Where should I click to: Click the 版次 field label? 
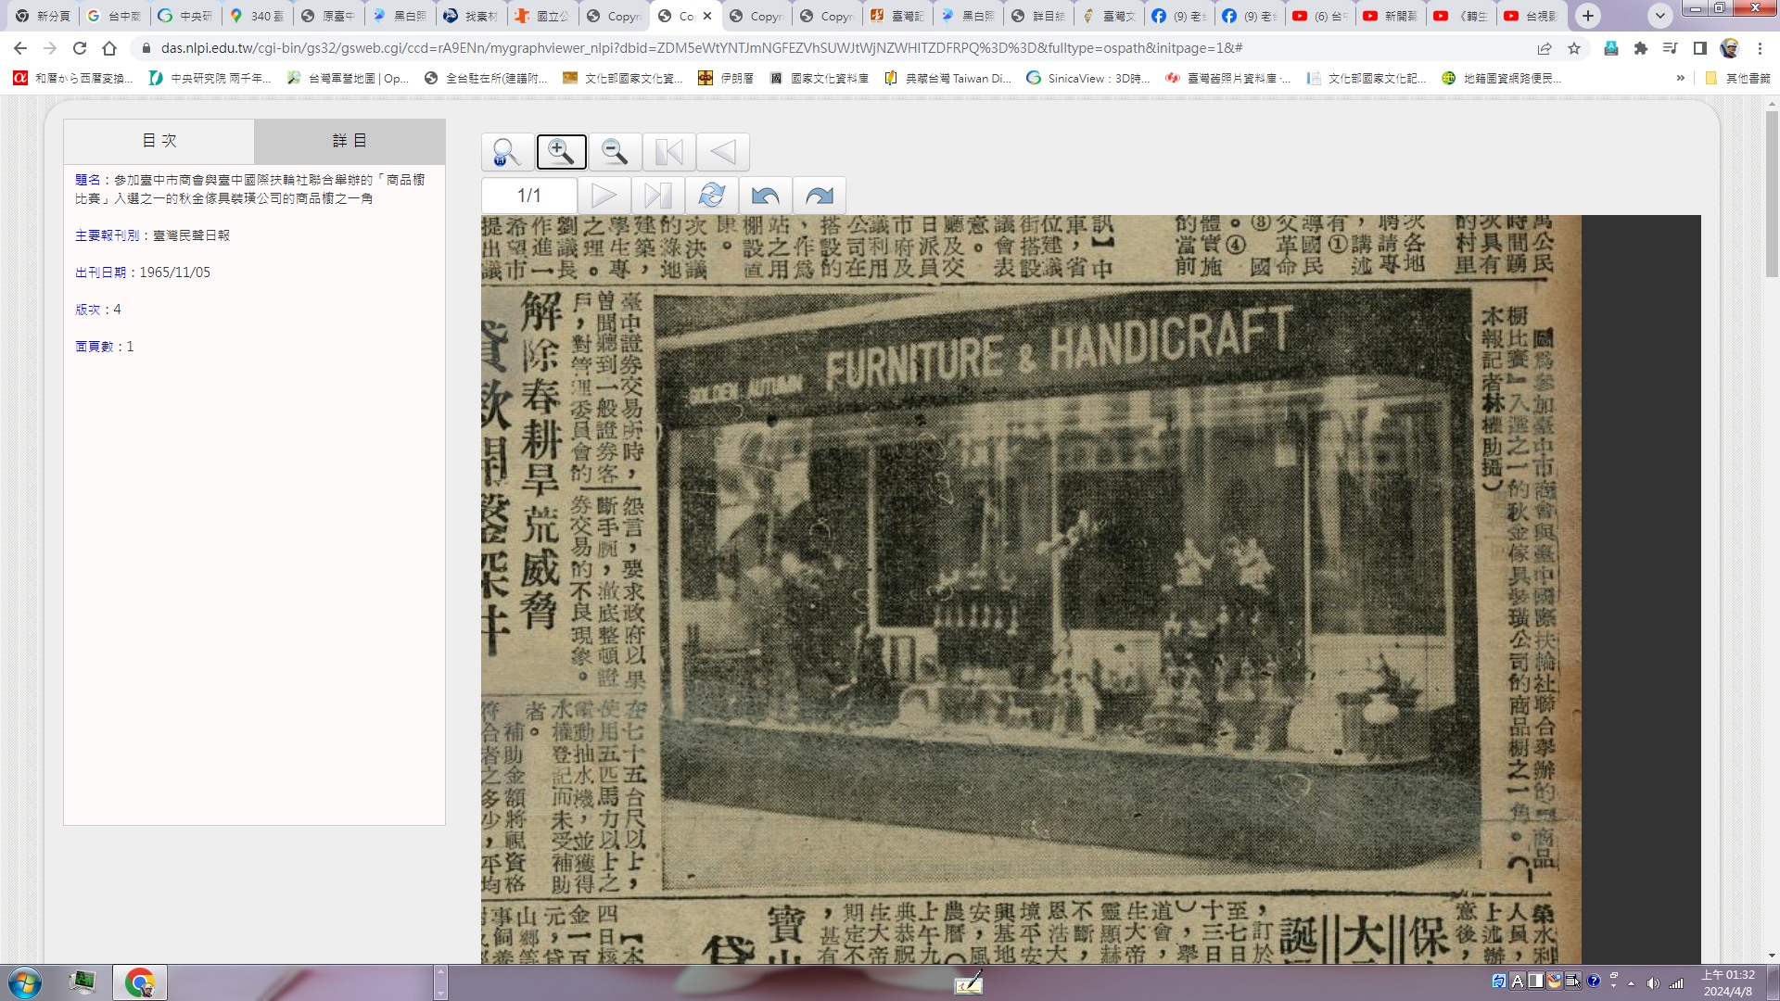(88, 310)
